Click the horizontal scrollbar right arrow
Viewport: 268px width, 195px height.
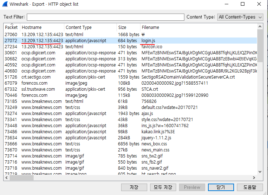tap(254, 178)
